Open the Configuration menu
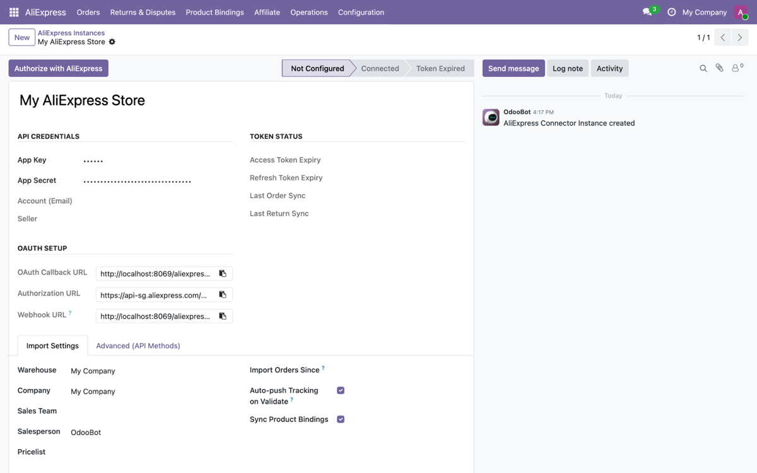Screen dimensions: 757x473 [x=361, y=12]
